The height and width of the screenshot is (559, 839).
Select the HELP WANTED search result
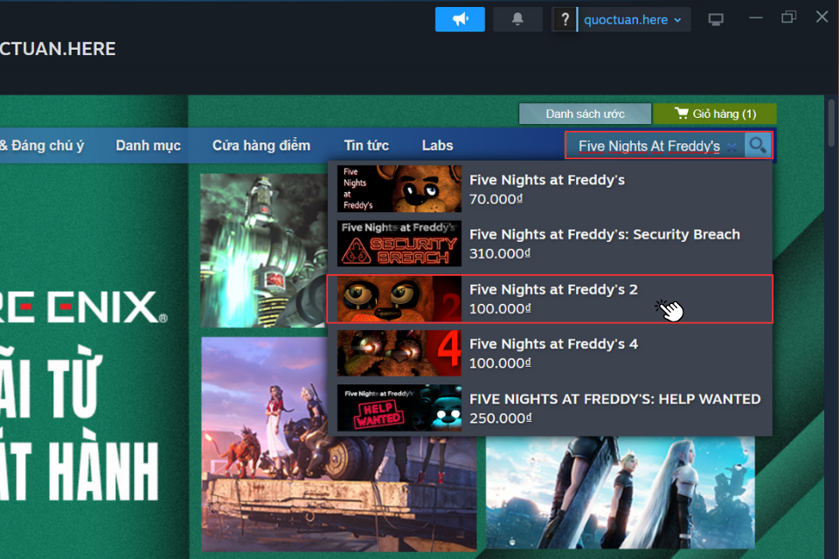(x=550, y=408)
